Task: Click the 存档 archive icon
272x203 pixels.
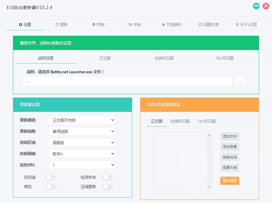Action: pyautogui.click(x=94, y=25)
